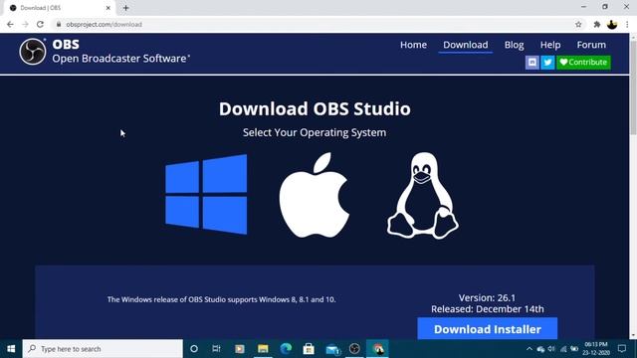Click the Select Your Operating System text
This screenshot has height=358, width=637.
point(315,132)
